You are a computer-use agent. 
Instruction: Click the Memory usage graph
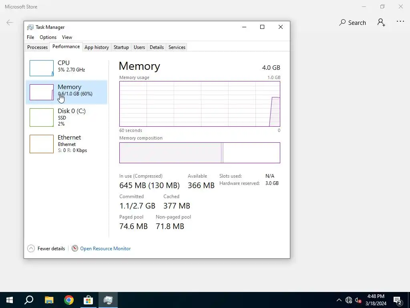[199, 104]
